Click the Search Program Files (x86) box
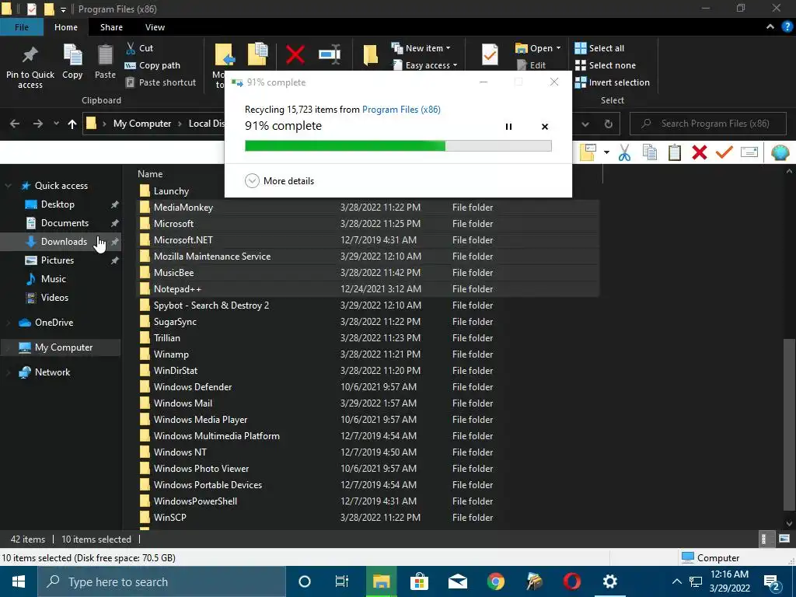The width and height of the screenshot is (796, 597). tap(707, 124)
